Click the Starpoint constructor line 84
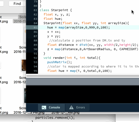 (86, 23)
